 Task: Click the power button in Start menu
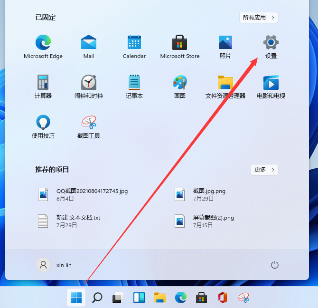coord(274,265)
